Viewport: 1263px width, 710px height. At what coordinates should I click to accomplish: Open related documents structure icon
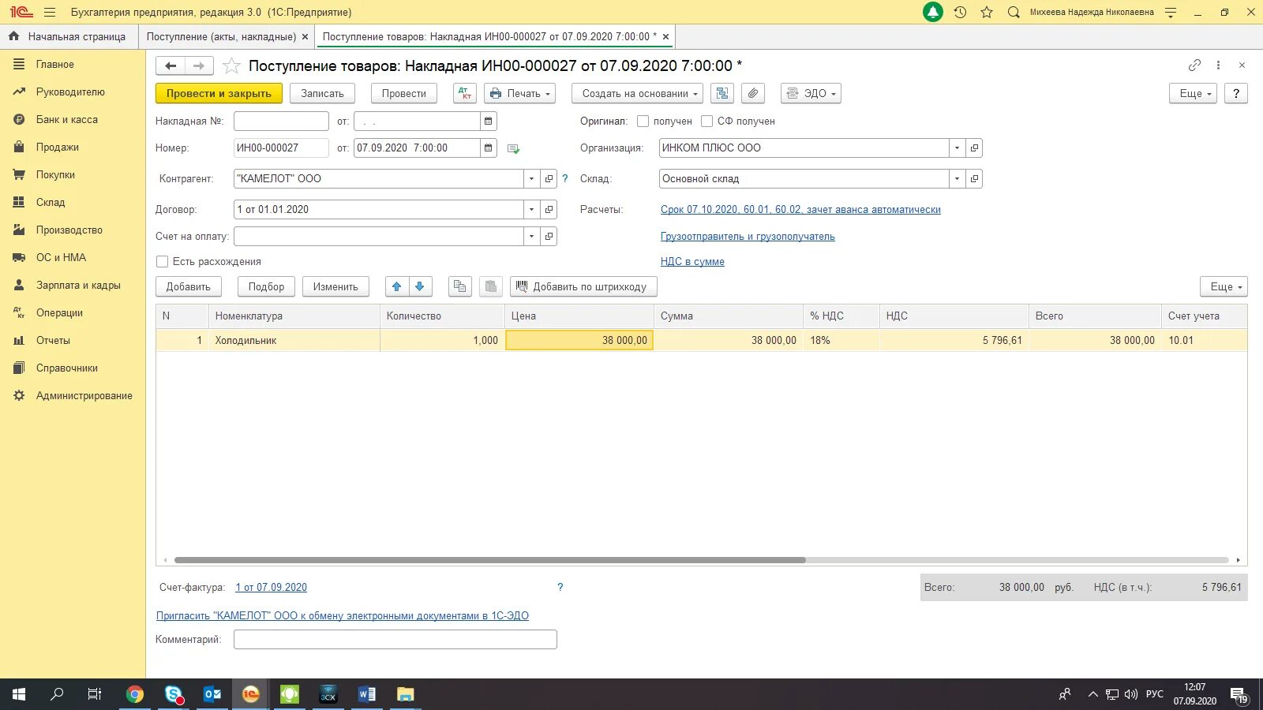point(721,93)
